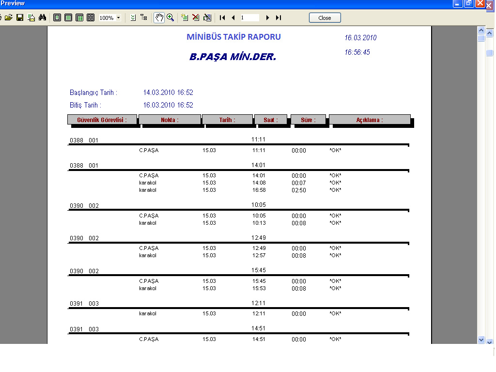
Task: Click the vertical scrollbar down arrow
Action: point(481,340)
